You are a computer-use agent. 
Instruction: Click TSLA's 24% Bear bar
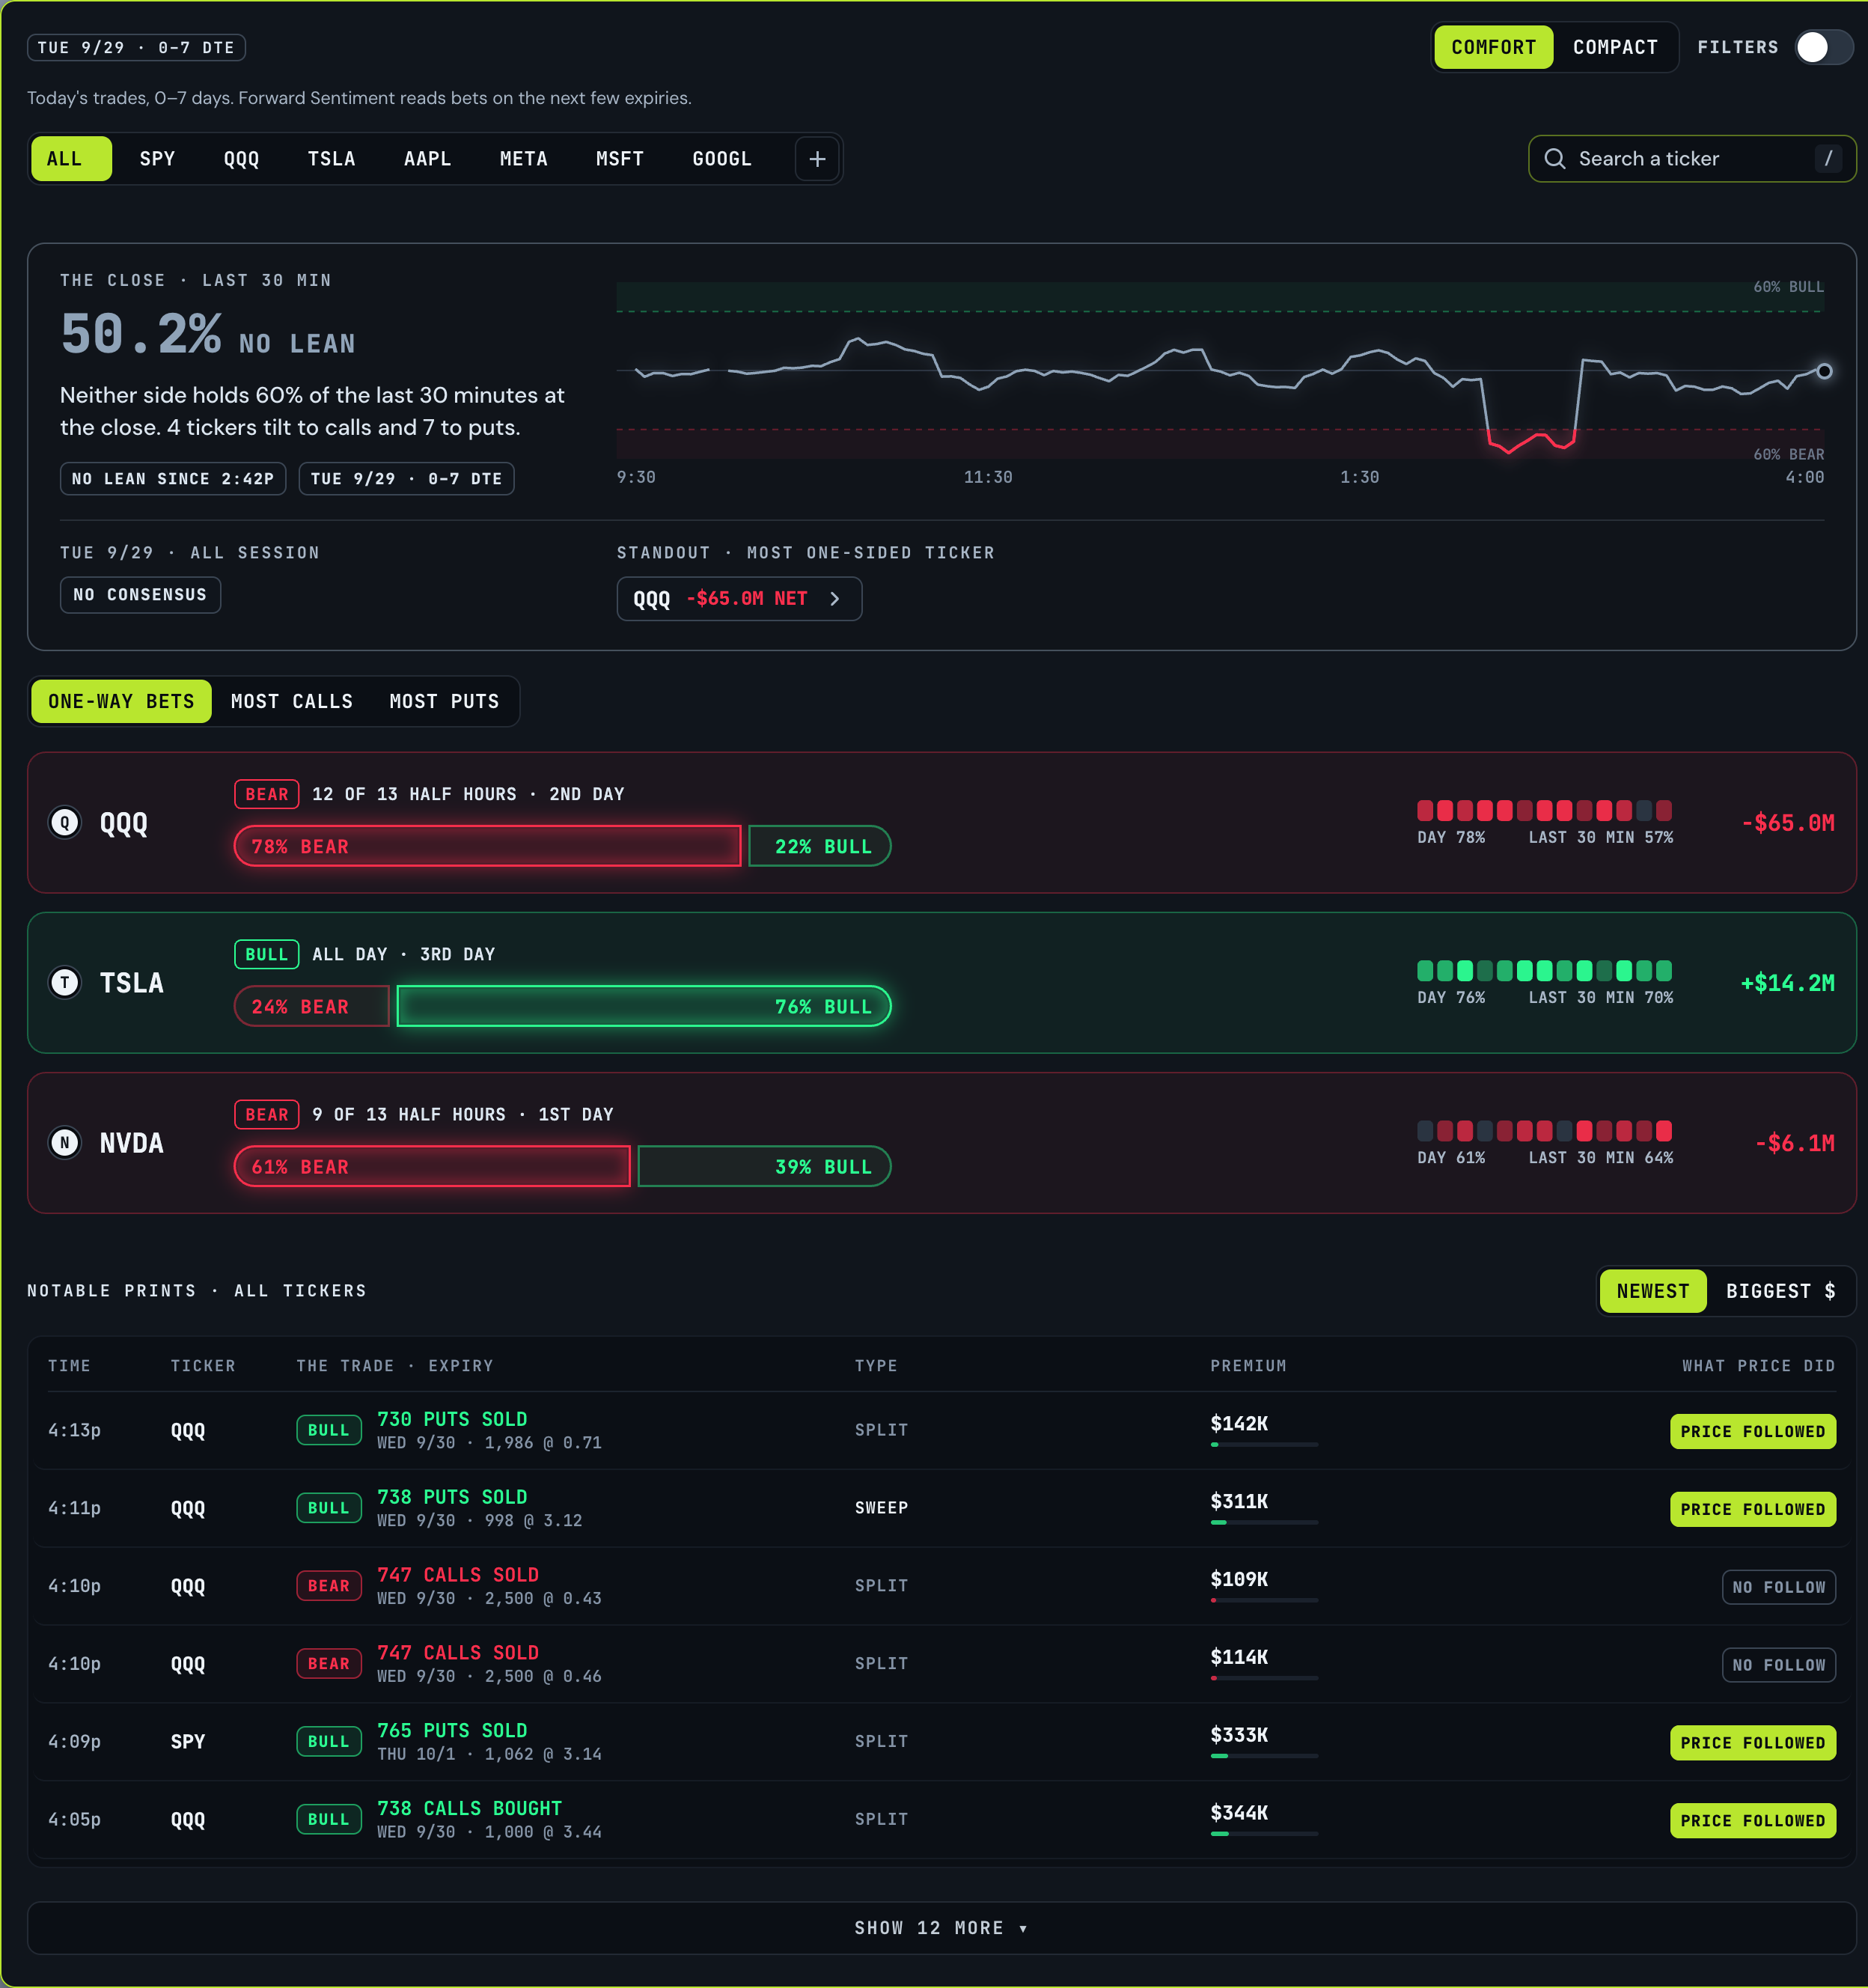pos(312,1006)
